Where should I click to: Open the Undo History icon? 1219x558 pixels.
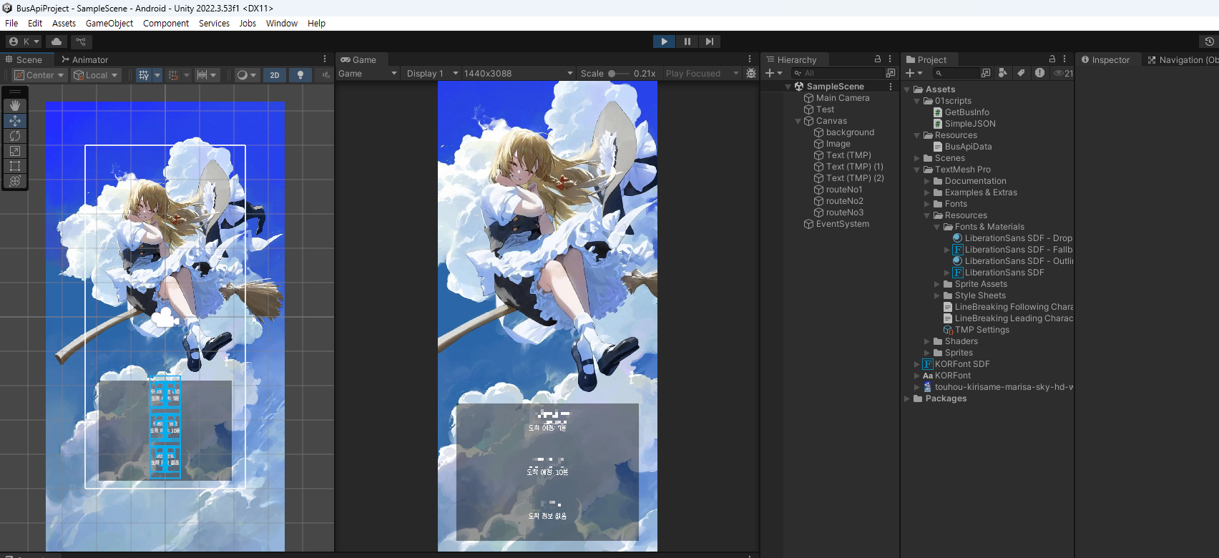click(1209, 41)
